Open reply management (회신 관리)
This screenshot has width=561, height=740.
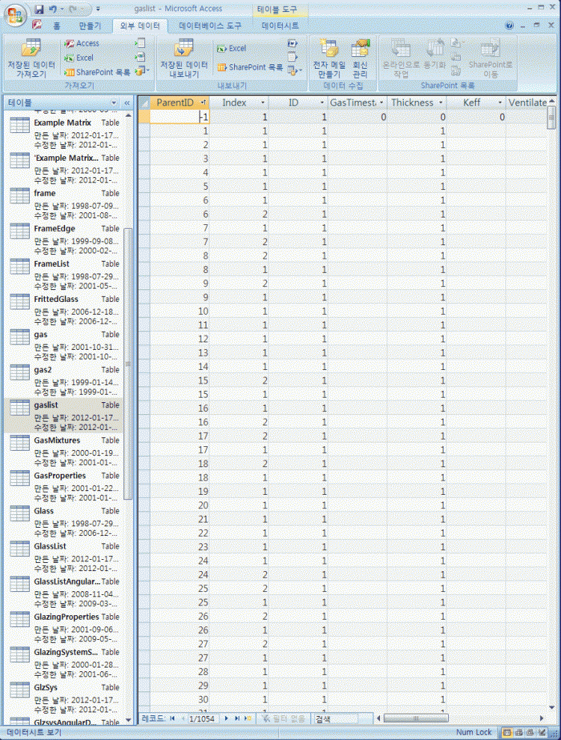(x=360, y=58)
